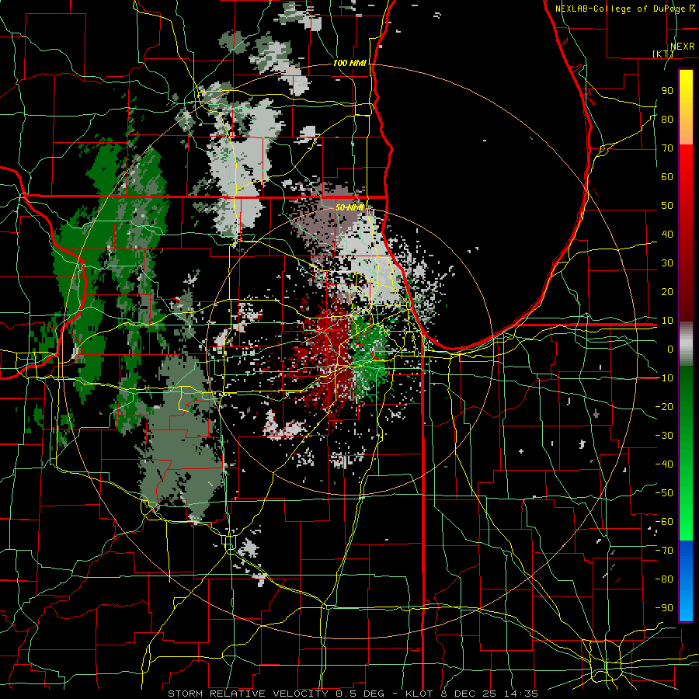The width and height of the screenshot is (699, 699).
Task: Click the positive 60 value on velocity scale
Action: [x=667, y=176]
